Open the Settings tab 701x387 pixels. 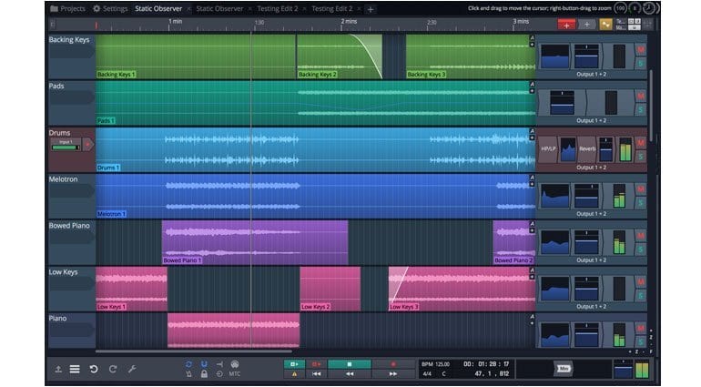(x=110, y=8)
